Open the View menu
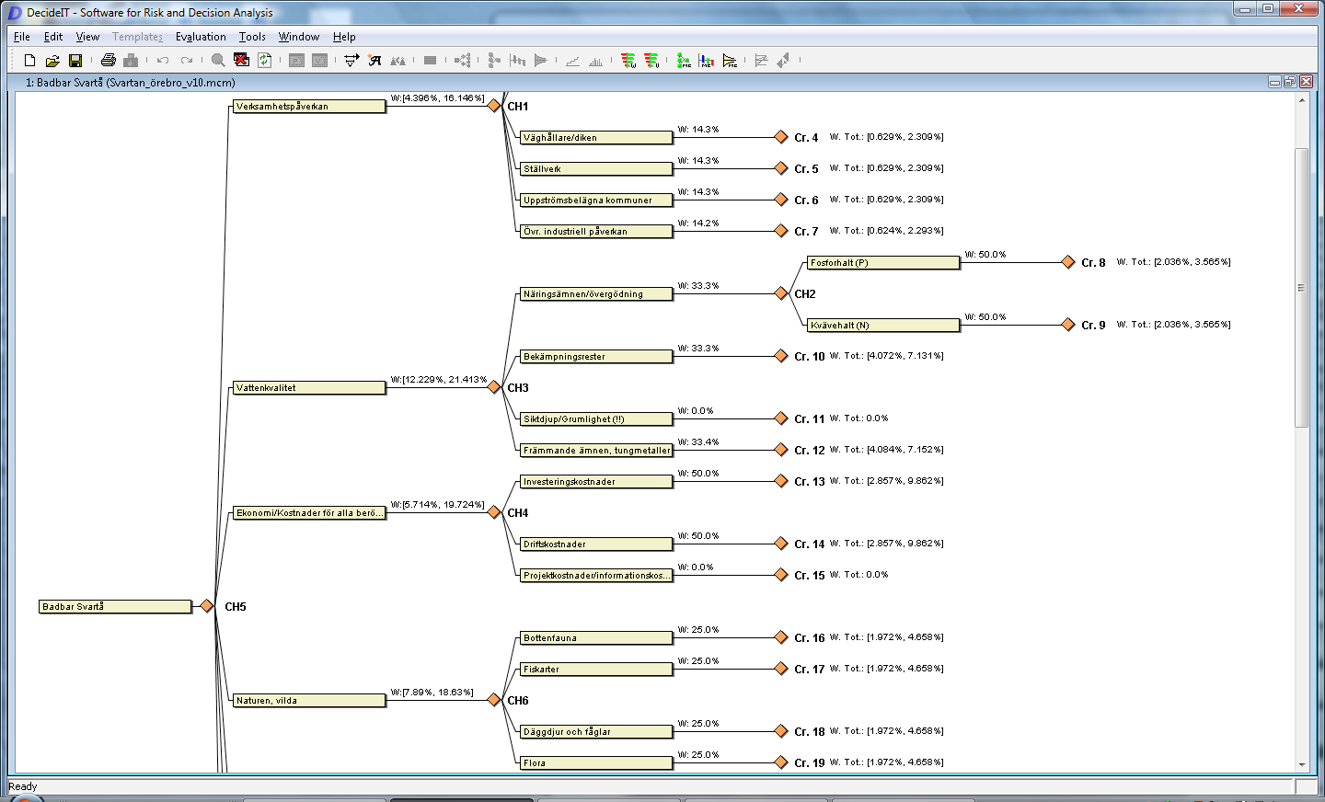1325x802 pixels. coord(87,37)
